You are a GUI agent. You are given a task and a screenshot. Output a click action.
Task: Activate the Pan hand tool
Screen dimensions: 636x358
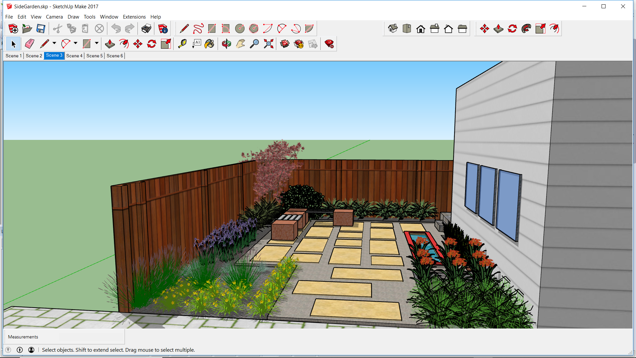point(240,44)
